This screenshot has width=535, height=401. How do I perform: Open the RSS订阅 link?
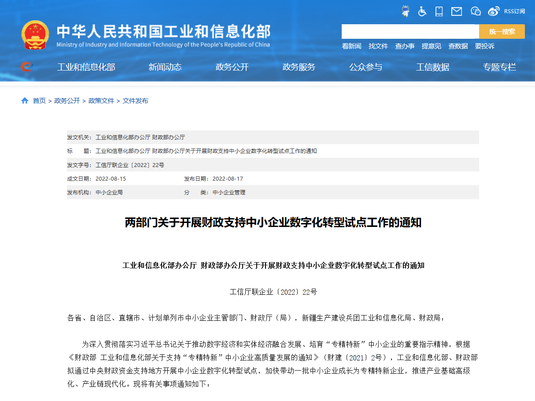[514, 11]
